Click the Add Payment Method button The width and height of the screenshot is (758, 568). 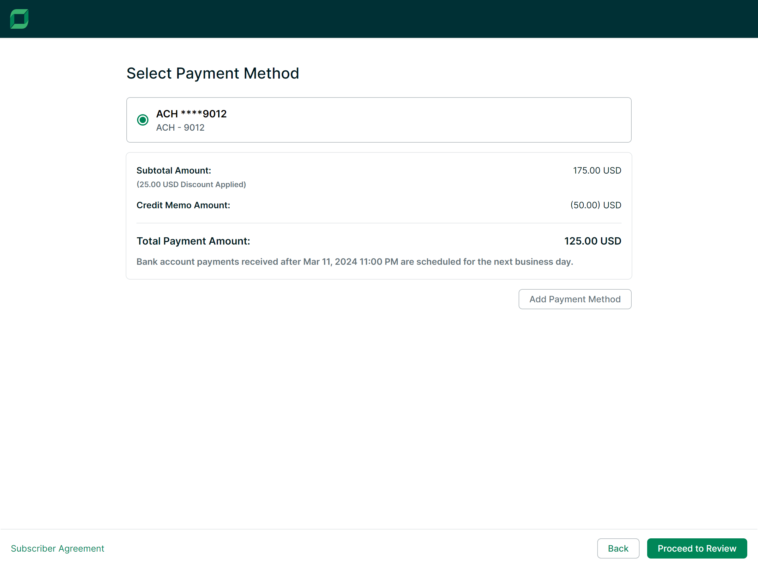point(575,299)
